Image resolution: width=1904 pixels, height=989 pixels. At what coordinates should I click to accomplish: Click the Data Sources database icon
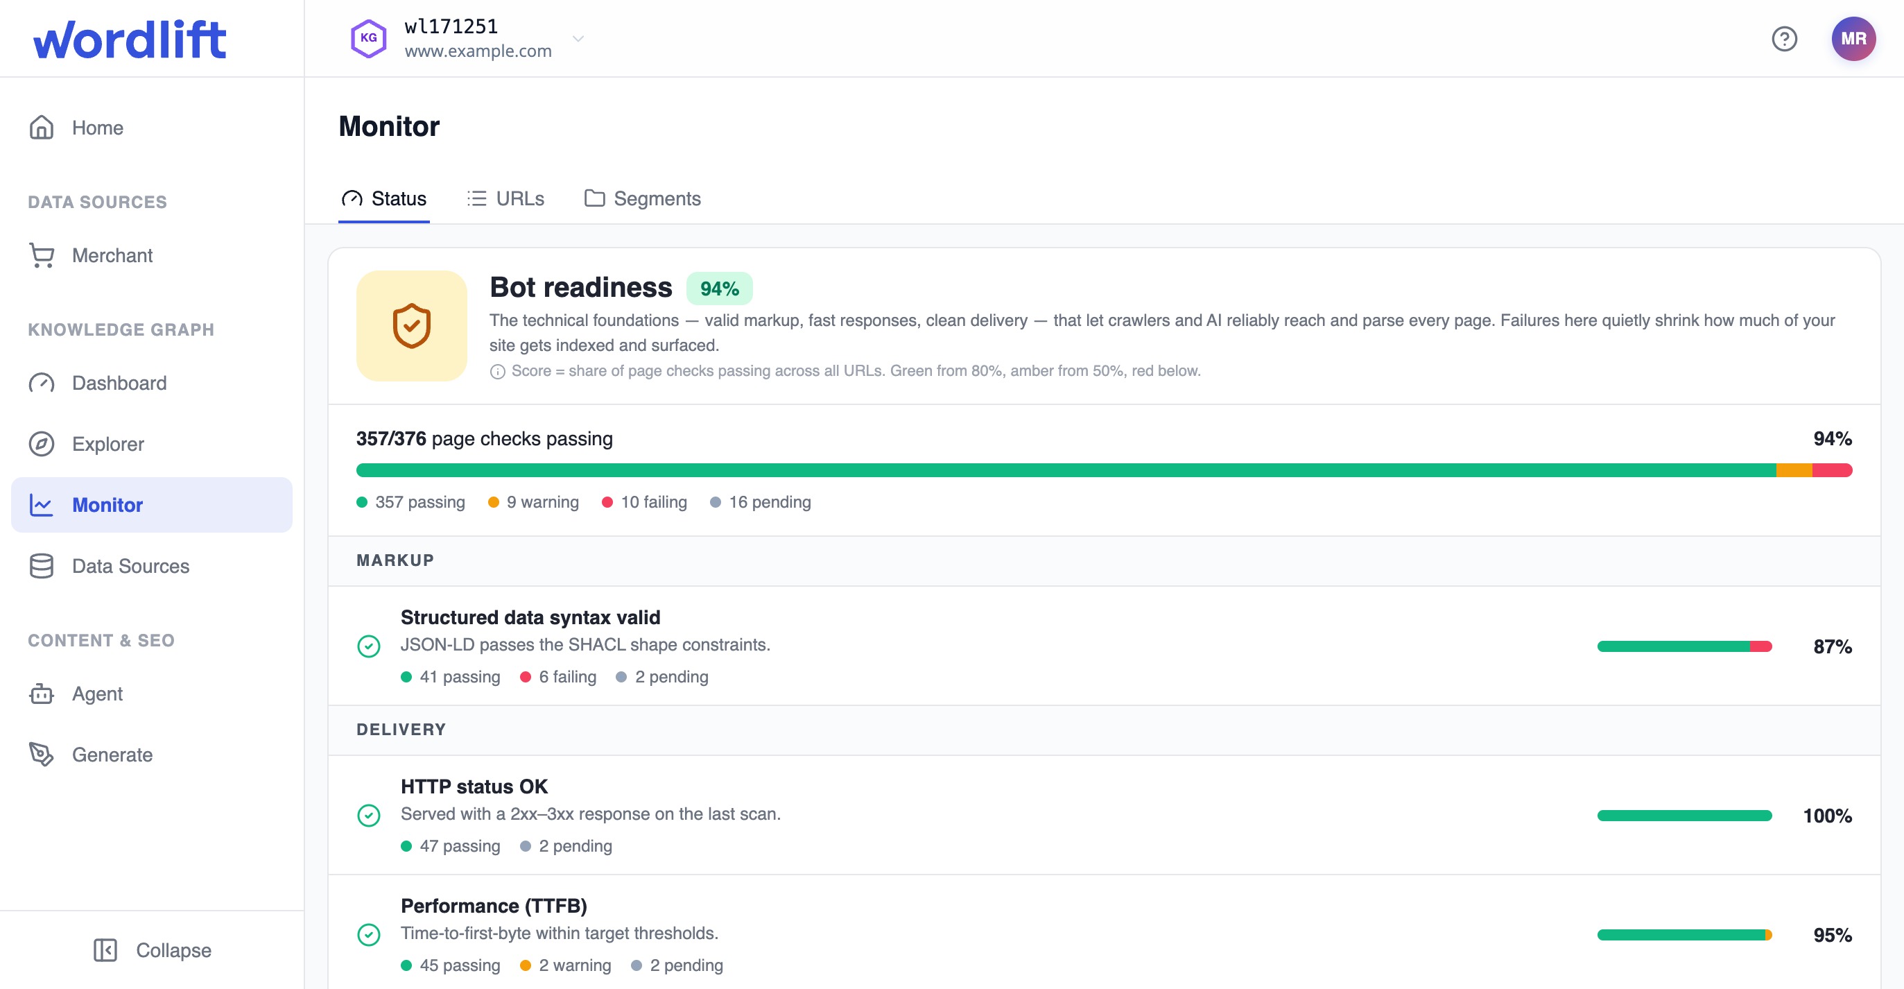click(x=42, y=565)
